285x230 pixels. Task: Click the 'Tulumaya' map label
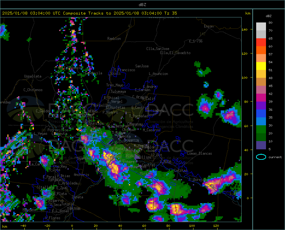click(x=118, y=91)
